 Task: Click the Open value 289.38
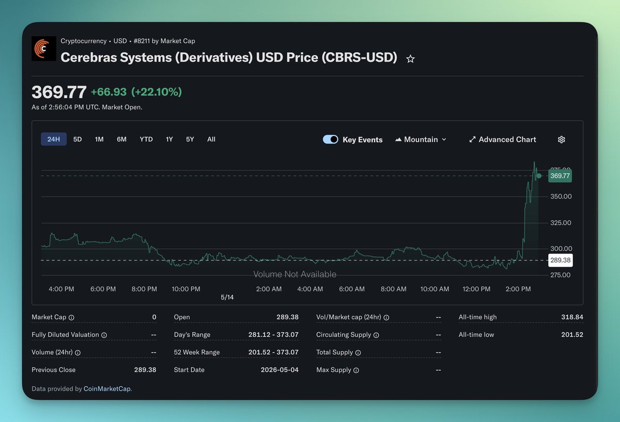tap(287, 318)
